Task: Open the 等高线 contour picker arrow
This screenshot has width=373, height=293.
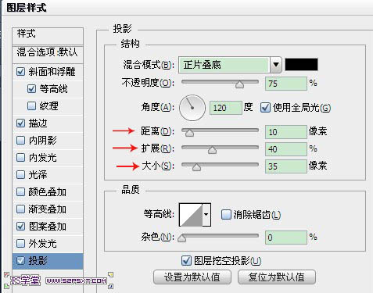Action: pyautogui.click(x=206, y=215)
